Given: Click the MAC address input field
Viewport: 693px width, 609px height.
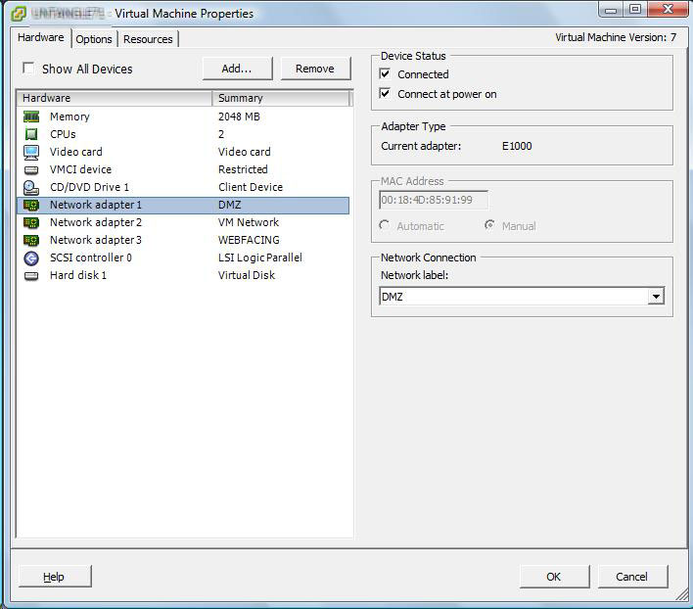Looking at the screenshot, I should point(433,201).
